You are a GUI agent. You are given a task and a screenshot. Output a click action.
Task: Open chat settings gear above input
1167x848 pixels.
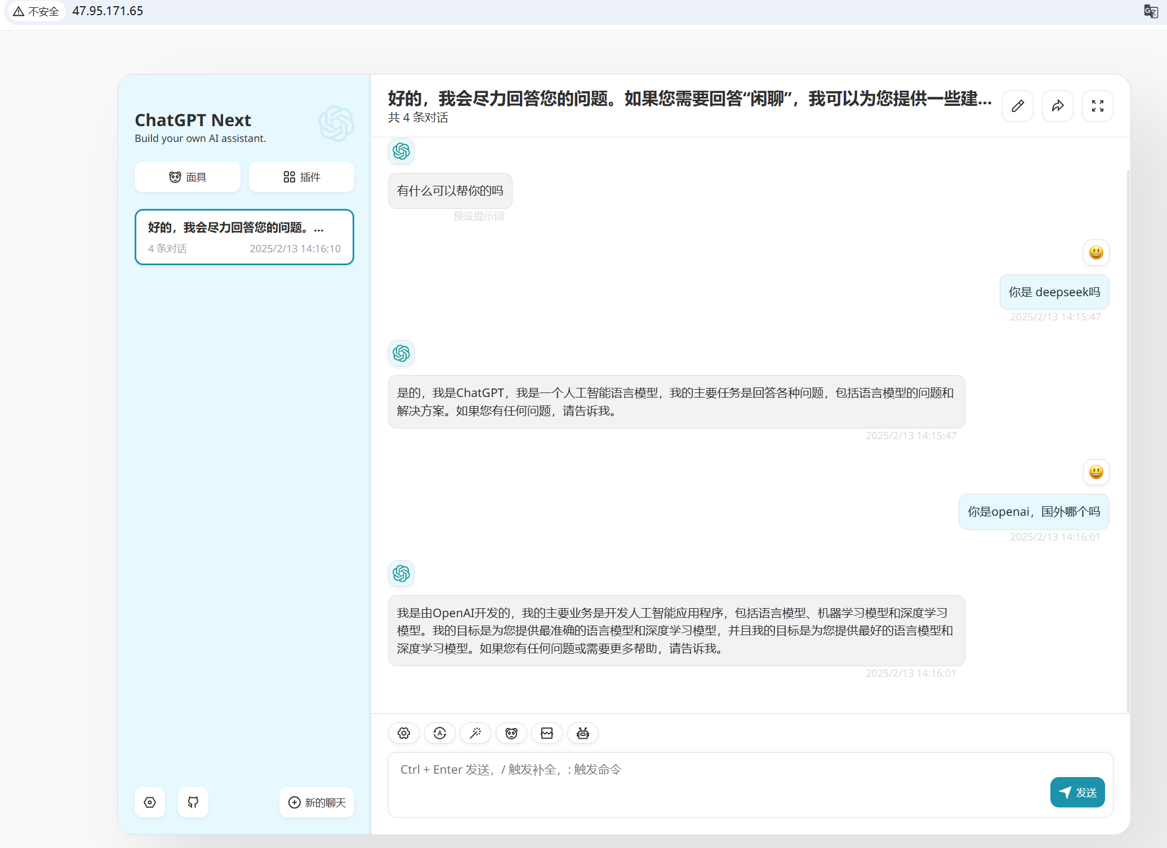click(404, 733)
